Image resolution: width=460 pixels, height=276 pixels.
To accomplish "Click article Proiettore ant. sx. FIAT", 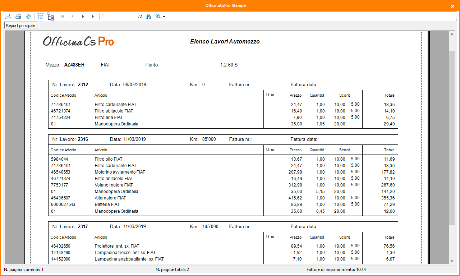I will pyautogui.click(x=117, y=246).
